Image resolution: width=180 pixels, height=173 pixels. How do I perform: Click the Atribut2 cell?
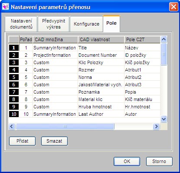(x=142, y=77)
